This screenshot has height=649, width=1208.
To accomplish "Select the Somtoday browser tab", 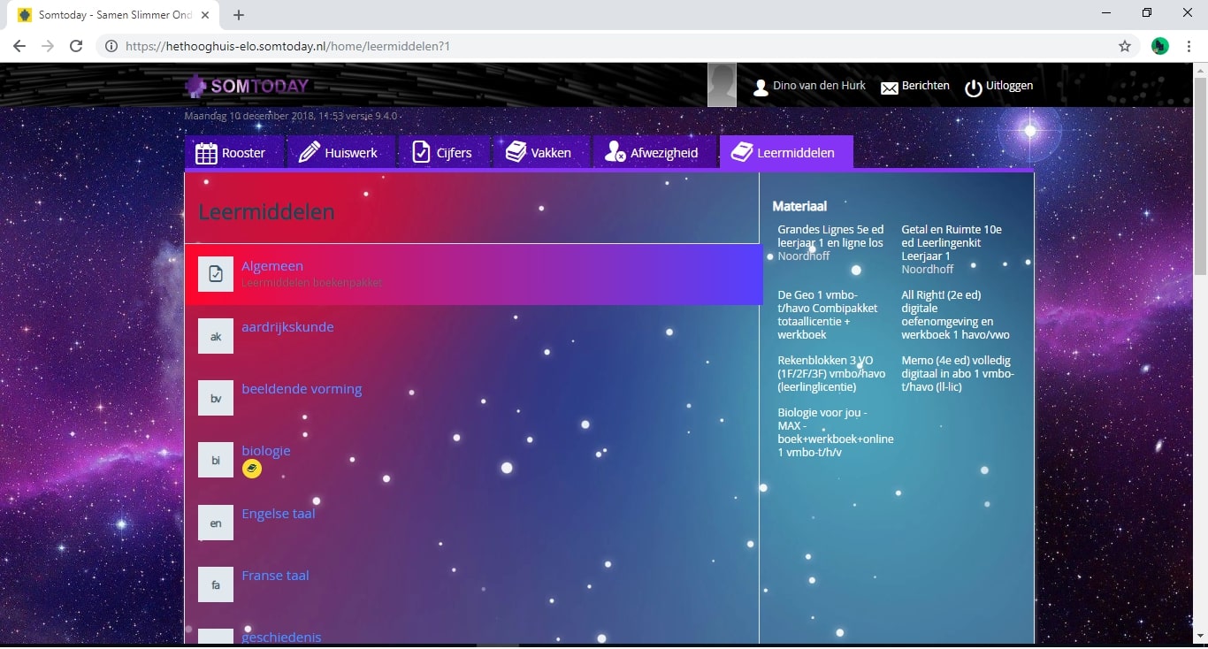I will pyautogui.click(x=106, y=15).
